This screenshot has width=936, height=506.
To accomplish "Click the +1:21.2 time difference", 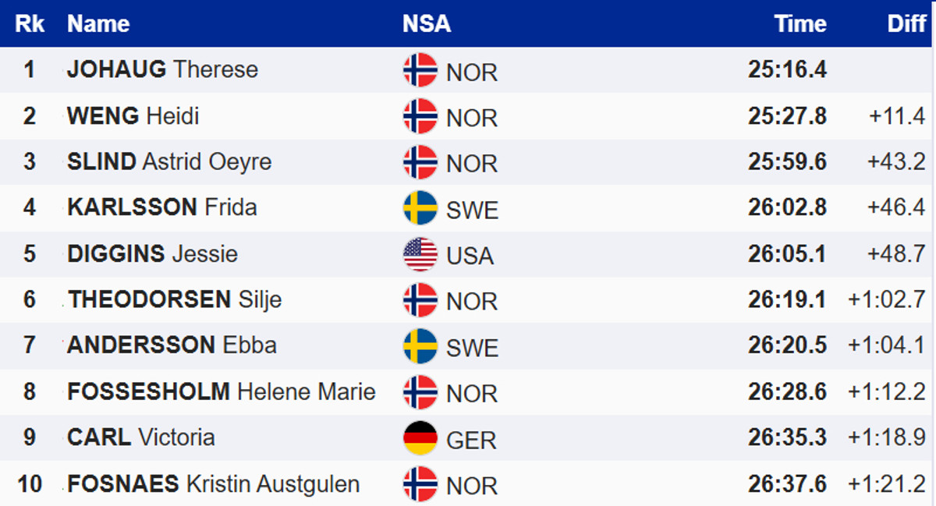I will tap(887, 484).
